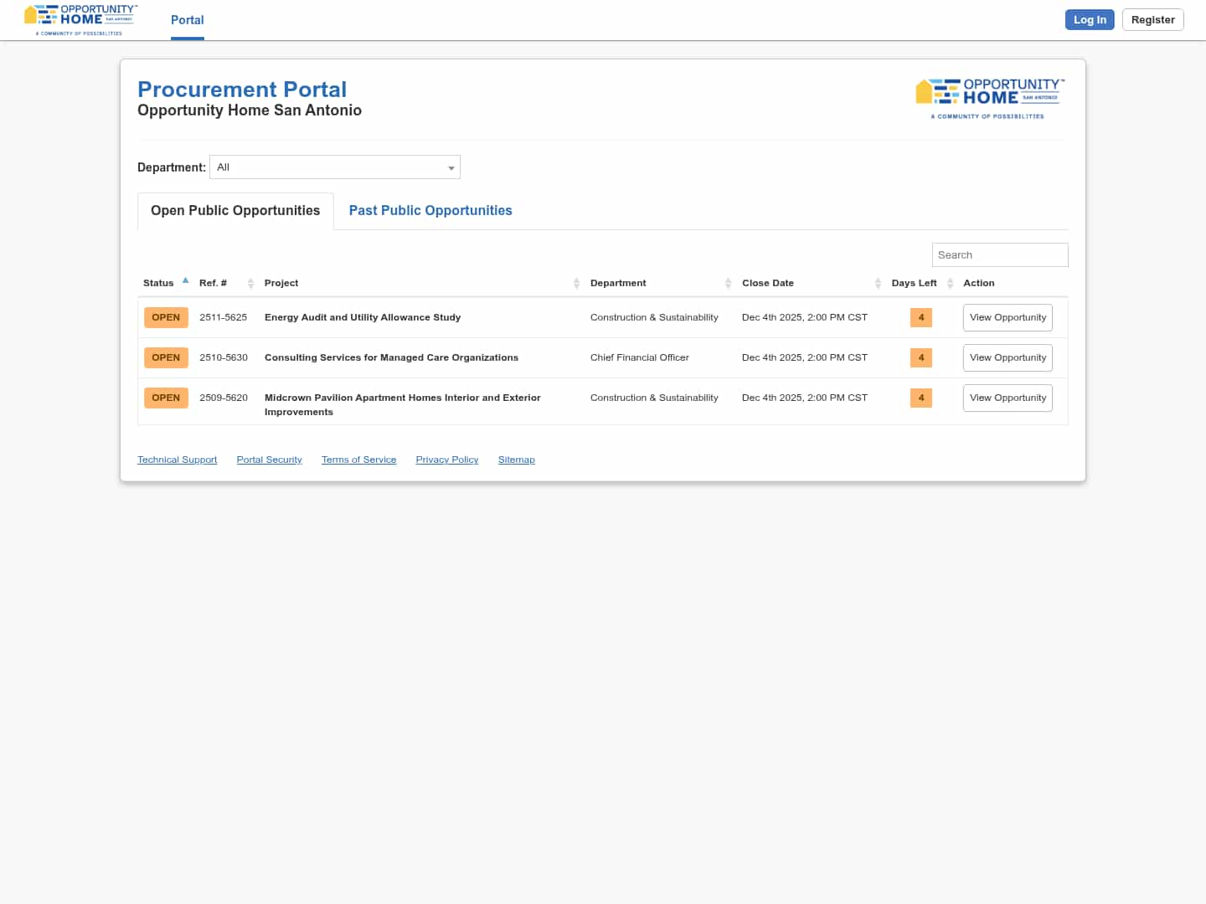This screenshot has height=904, width=1206.
Task: Sort table by Status column arrow
Action: point(185,282)
